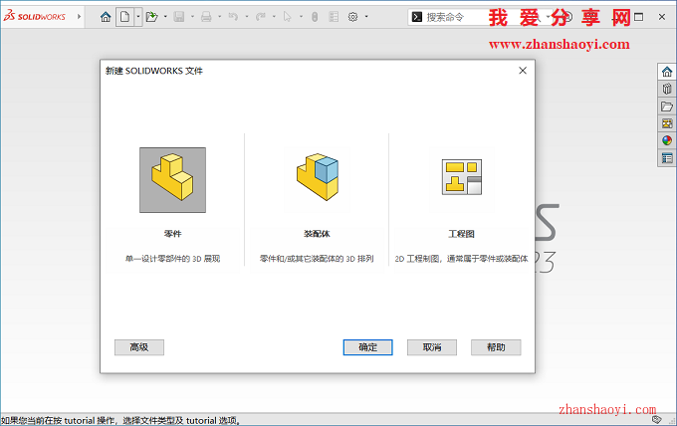This screenshot has height=426, width=677.
Task: Expand the Print dropdown arrow
Action: (220, 17)
